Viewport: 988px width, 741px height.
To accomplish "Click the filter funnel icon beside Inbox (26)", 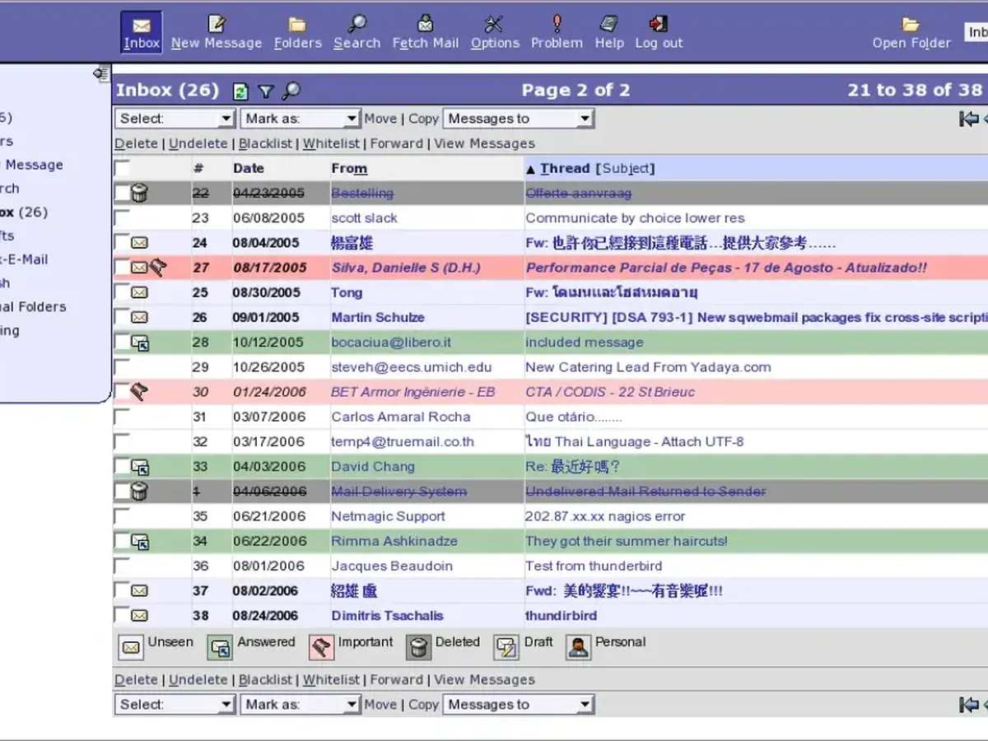I will pyautogui.click(x=265, y=91).
